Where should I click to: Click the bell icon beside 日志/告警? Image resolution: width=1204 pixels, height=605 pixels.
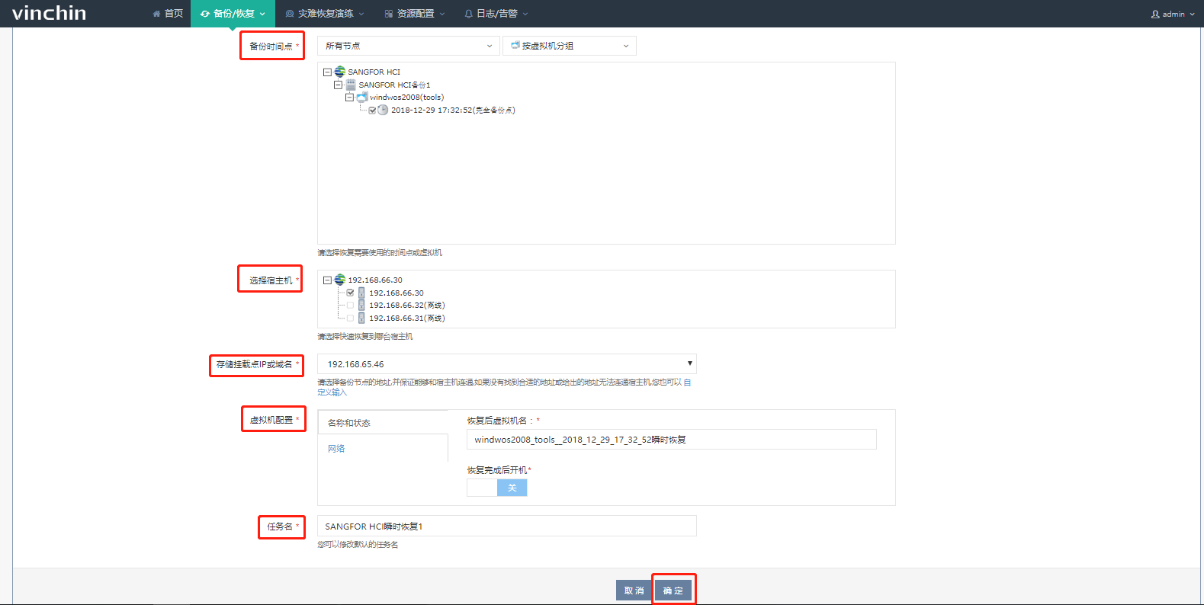pyautogui.click(x=469, y=14)
